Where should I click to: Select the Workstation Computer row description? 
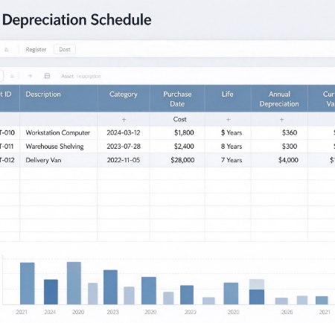(x=58, y=132)
